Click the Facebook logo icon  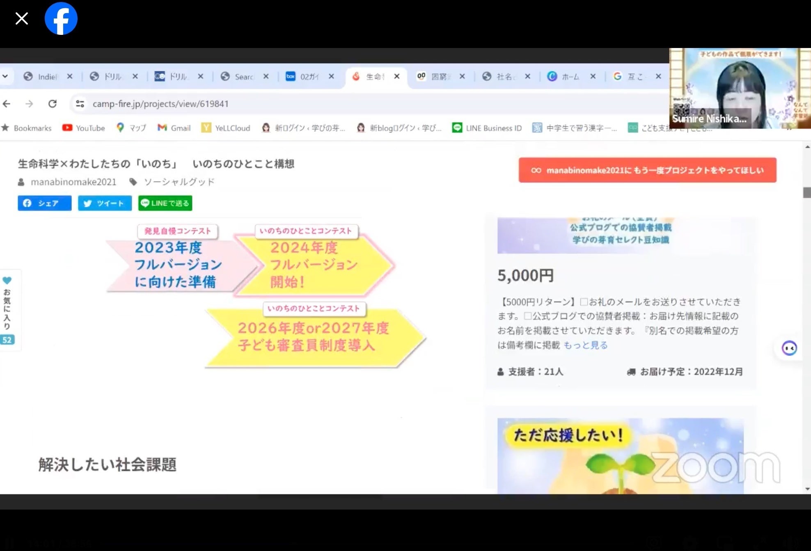pos(61,18)
